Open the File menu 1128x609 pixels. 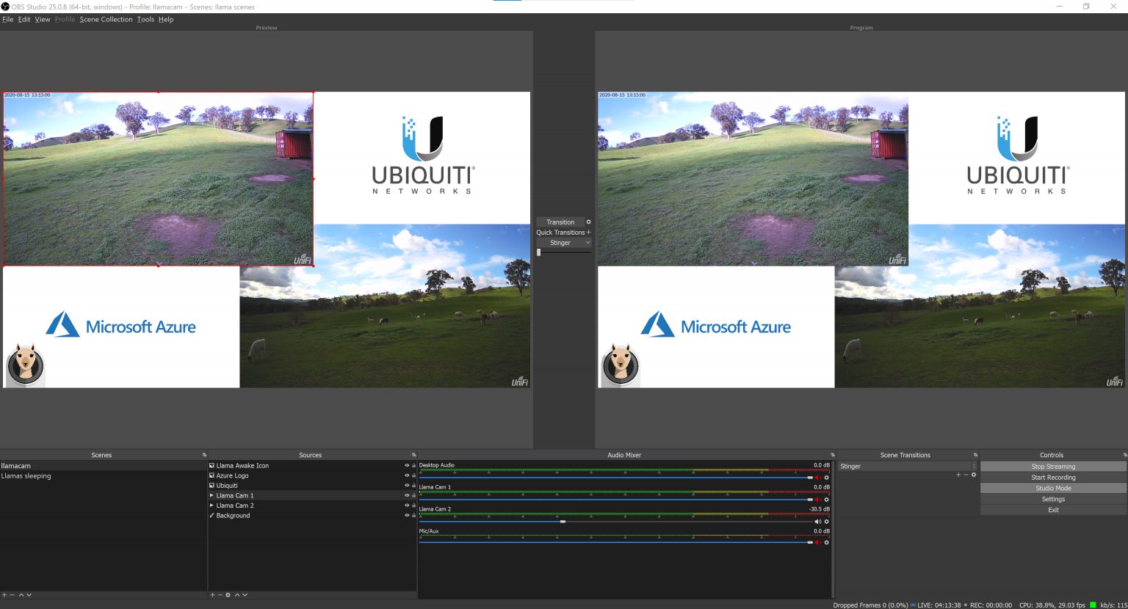click(x=7, y=20)
